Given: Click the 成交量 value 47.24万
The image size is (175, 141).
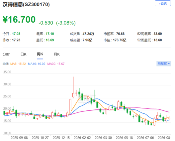Looking at the screenshot, I should pyautogui.click(x=88, y=34).
